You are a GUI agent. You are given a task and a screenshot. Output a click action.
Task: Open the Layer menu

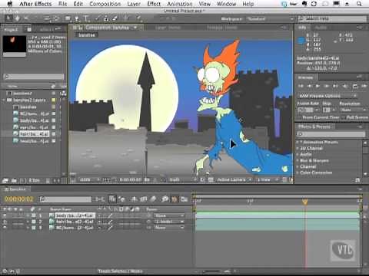pyautogui.click(x=134, y=4)
